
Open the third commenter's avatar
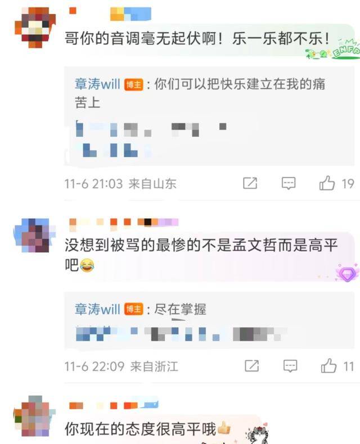[x=35, y=416]
